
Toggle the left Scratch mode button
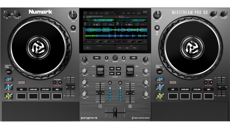[x=8, y=72]
